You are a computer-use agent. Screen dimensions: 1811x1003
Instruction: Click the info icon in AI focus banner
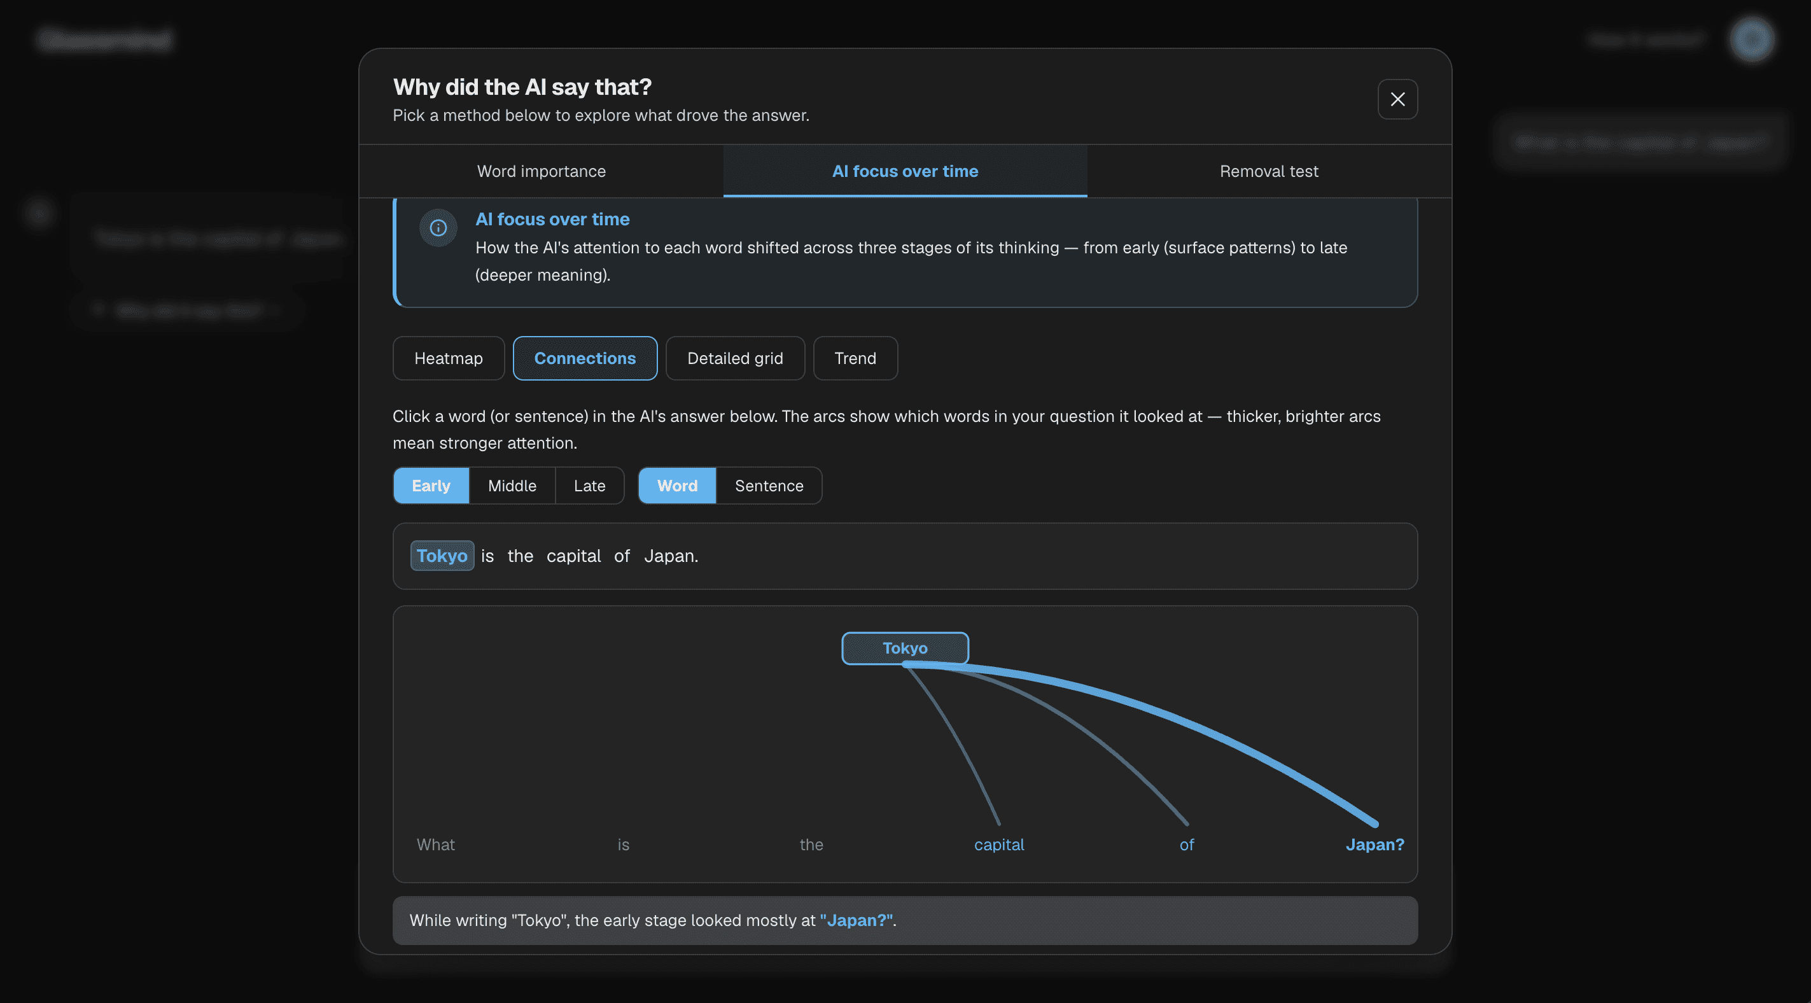pyautogui.click(x=438, y=228)
